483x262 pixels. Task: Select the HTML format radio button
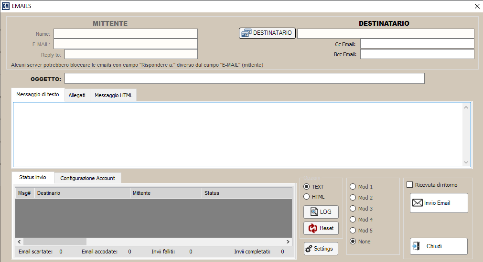(x=307, y=197)
